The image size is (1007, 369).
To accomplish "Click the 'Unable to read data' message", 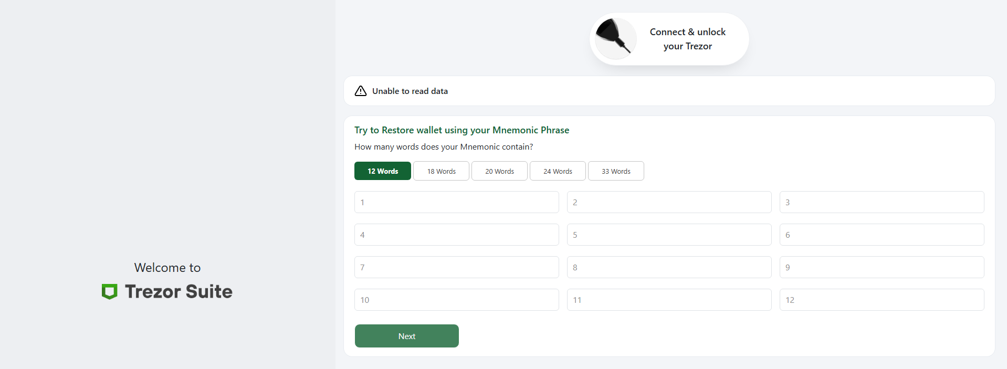I will click(x=410, y=91).
